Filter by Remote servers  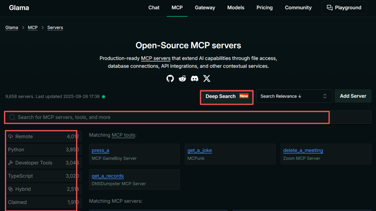click(44, 137)
